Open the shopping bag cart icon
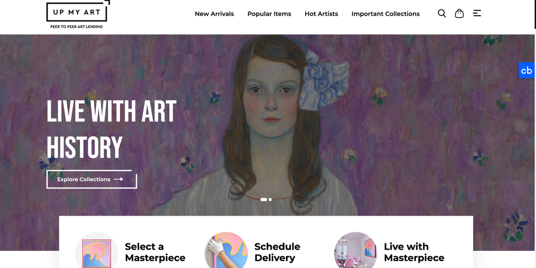Screen dimensions: 536x268 (x=459, y=14)
